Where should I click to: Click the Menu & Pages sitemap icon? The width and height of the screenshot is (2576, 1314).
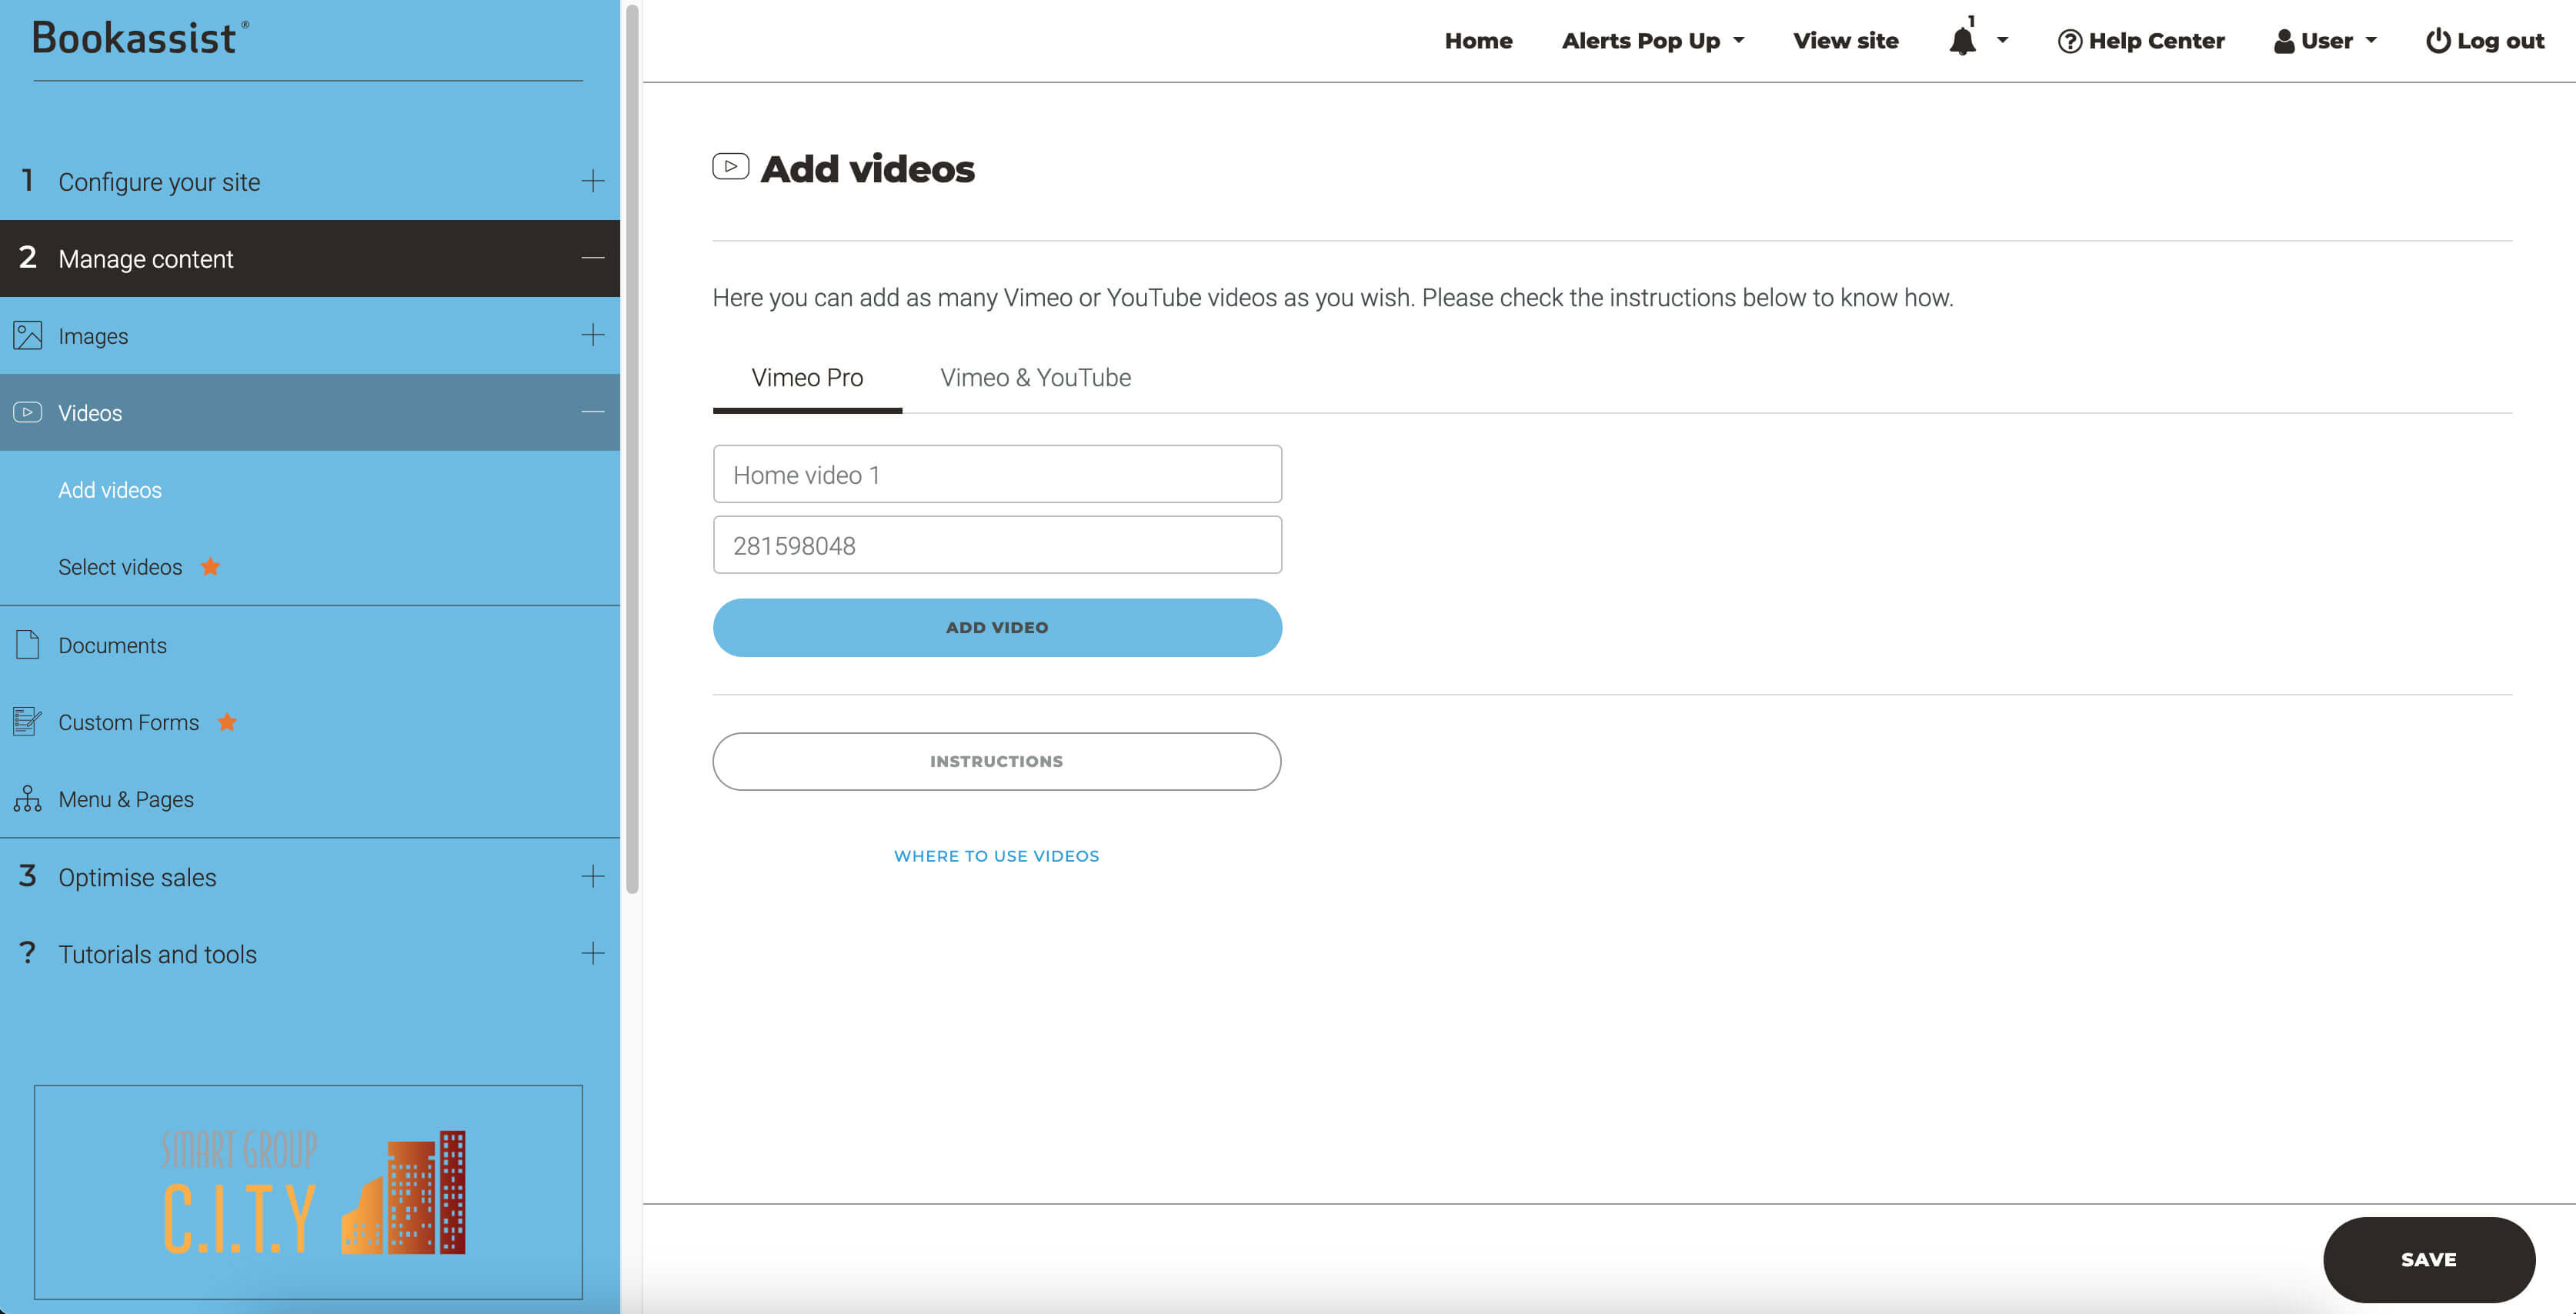tap(28, 798)
